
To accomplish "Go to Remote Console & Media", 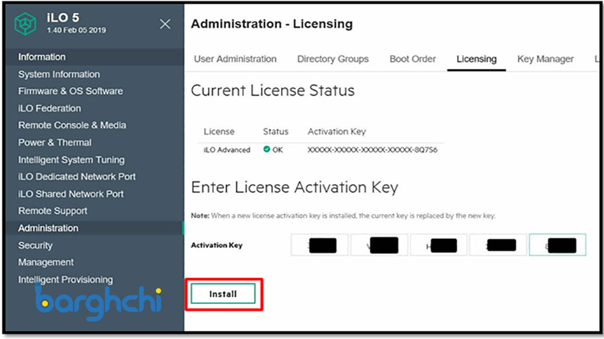I will [x=72, y=125].
